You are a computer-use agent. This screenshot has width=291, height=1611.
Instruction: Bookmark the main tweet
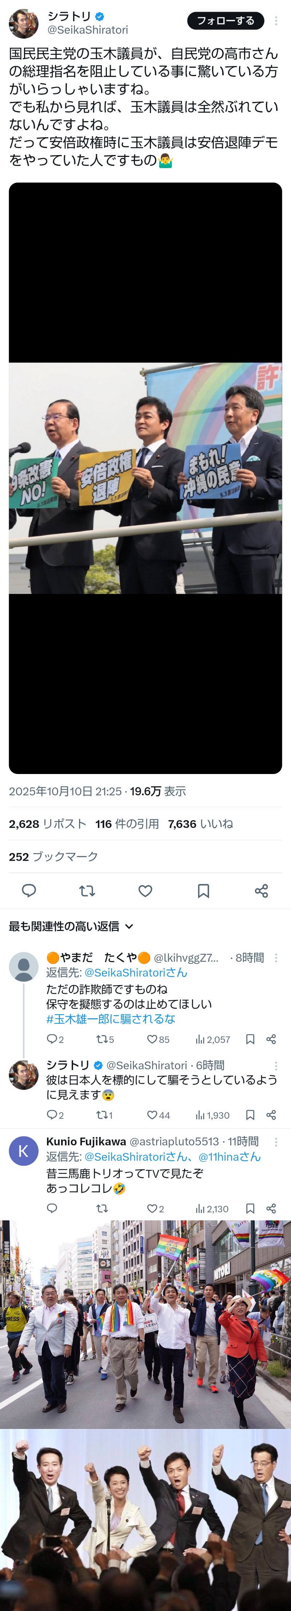point(204,890)
